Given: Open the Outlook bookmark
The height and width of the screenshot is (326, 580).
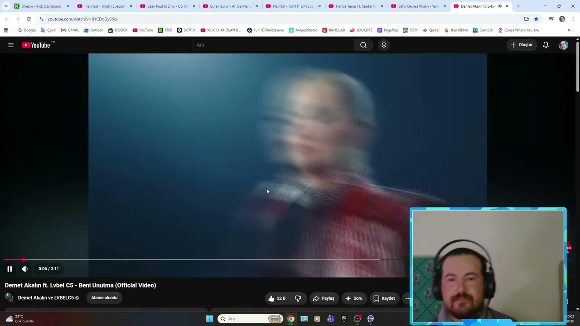Looking at the screenshot, I should [93, 30].
